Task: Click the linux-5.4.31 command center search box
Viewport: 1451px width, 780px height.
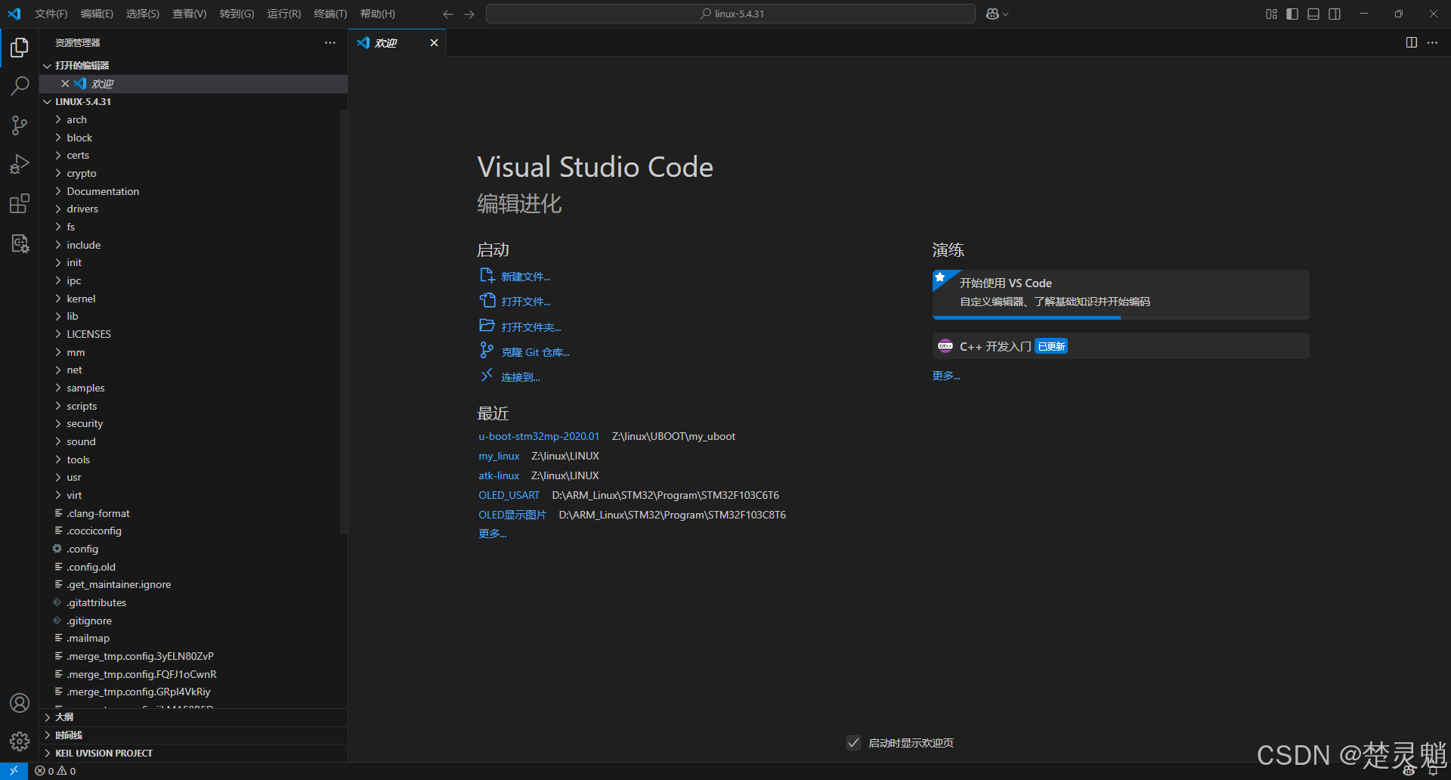Action: pyautogui.click(x=730, y=14)
